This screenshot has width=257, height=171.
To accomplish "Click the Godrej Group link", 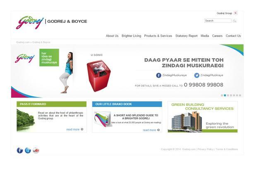I will 224,13.
